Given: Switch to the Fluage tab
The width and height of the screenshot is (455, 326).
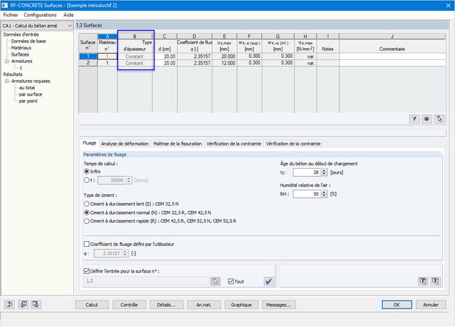Looking at the screenshot, I should [89, 143].
